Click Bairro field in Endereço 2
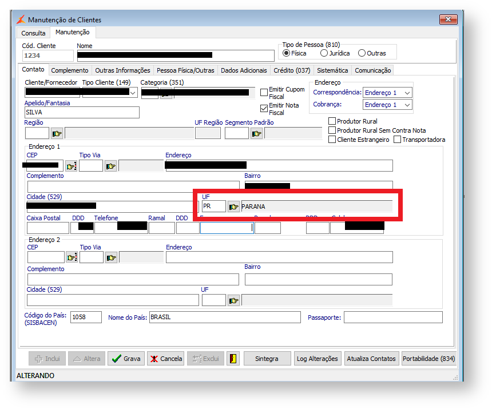 (x=319, y=280)
